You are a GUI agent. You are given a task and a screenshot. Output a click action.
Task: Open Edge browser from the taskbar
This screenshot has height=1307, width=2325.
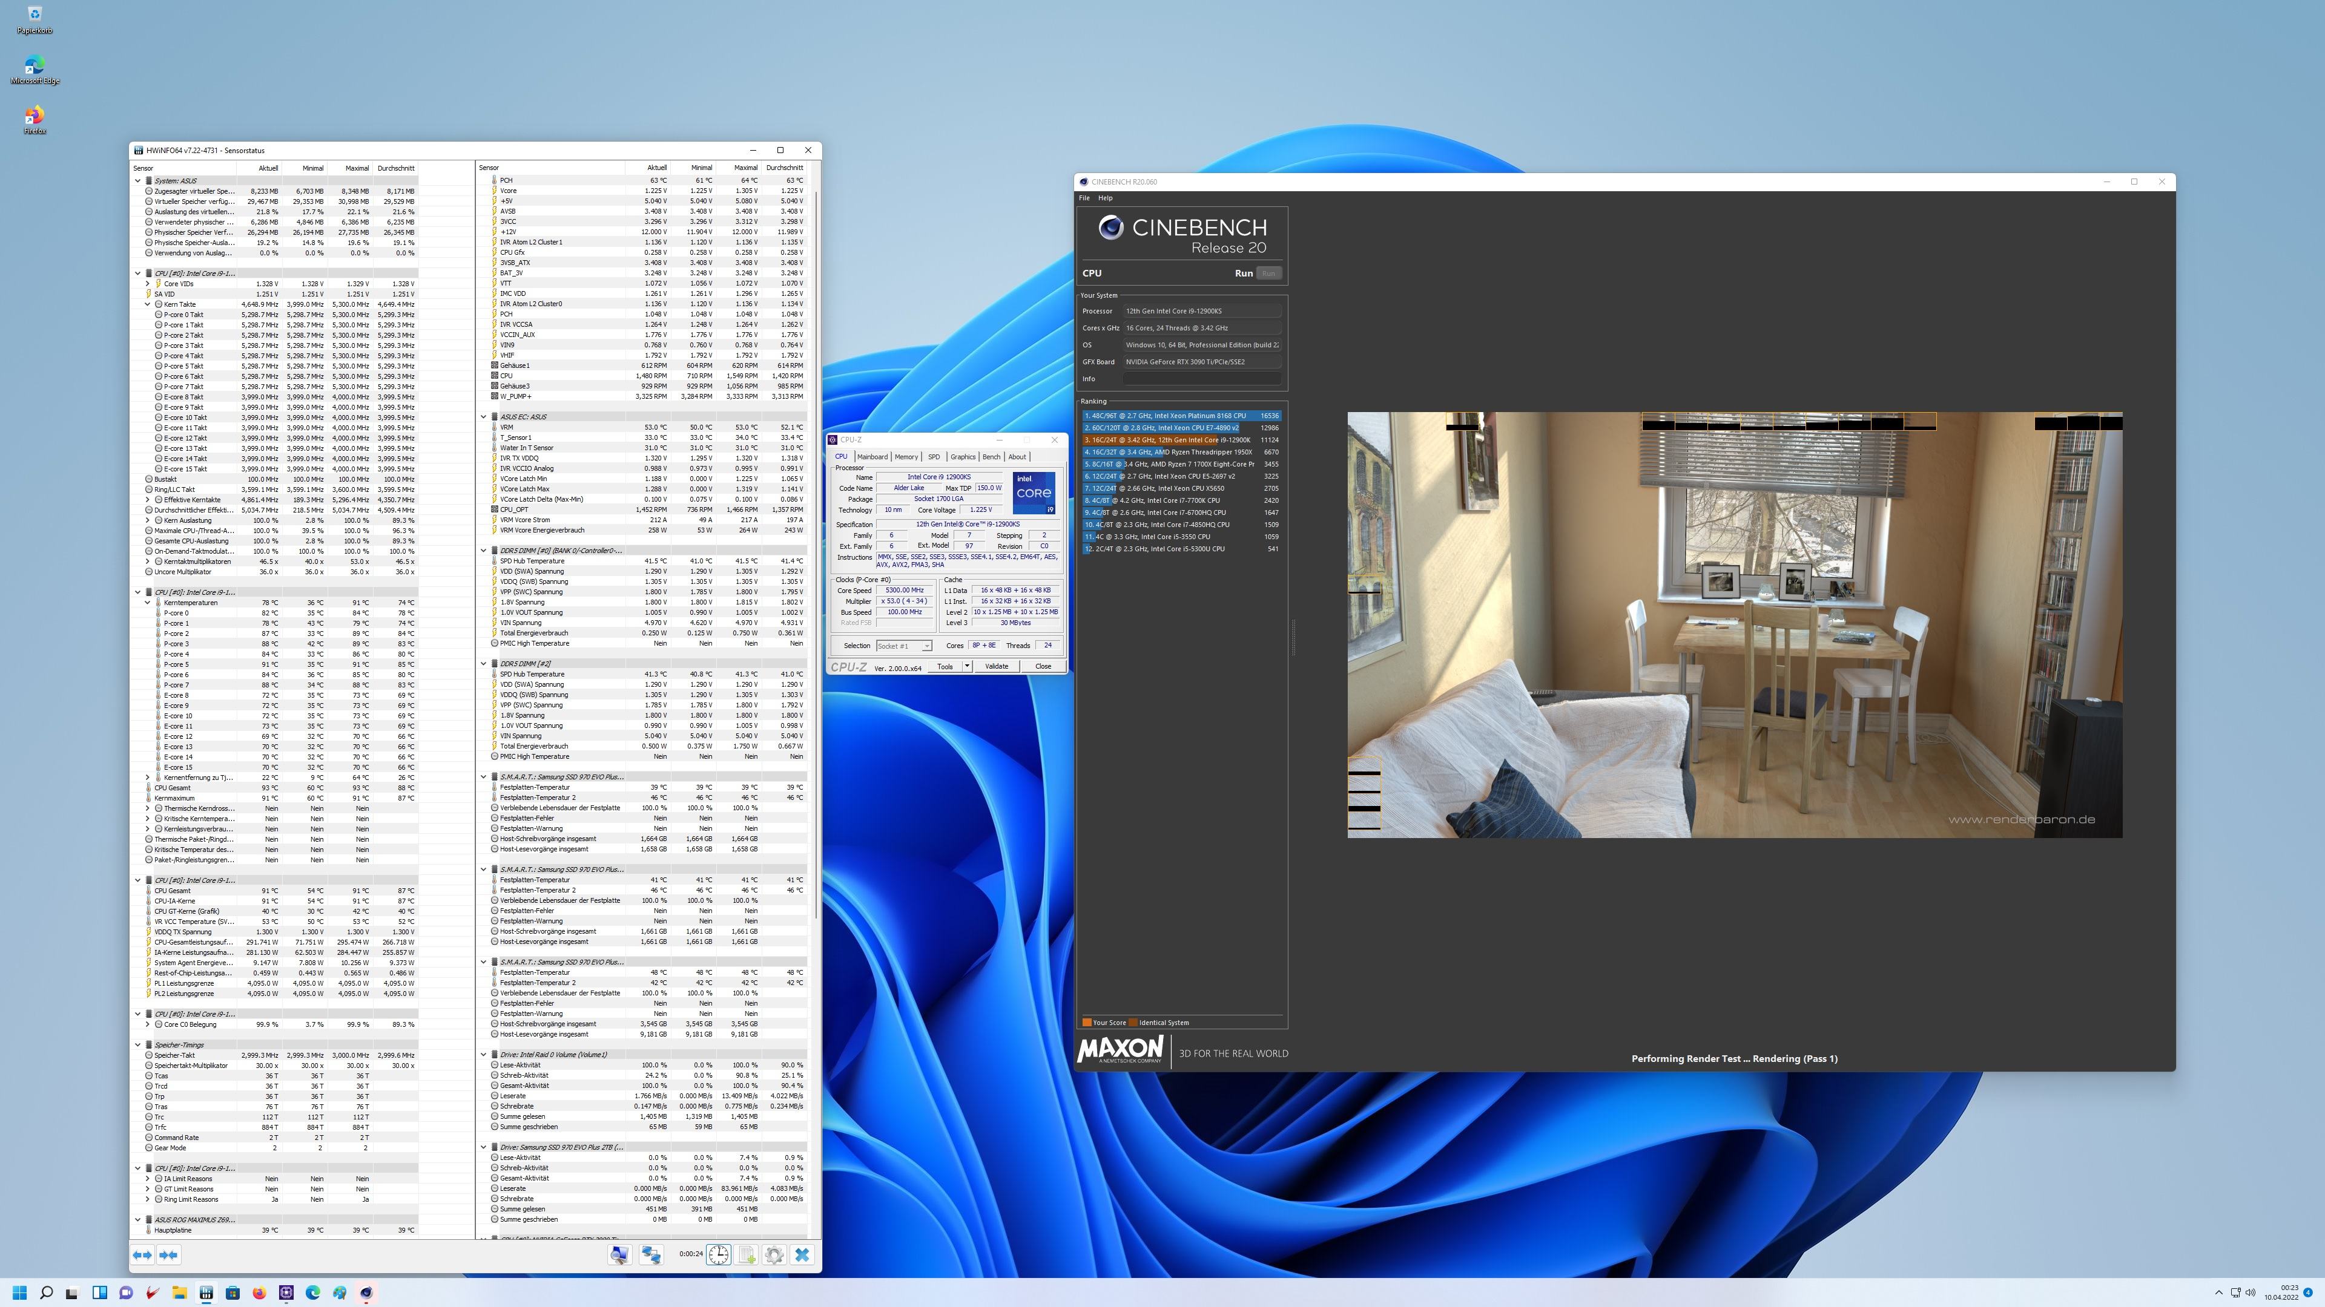pyautogui.click(x=312, y=1292)
